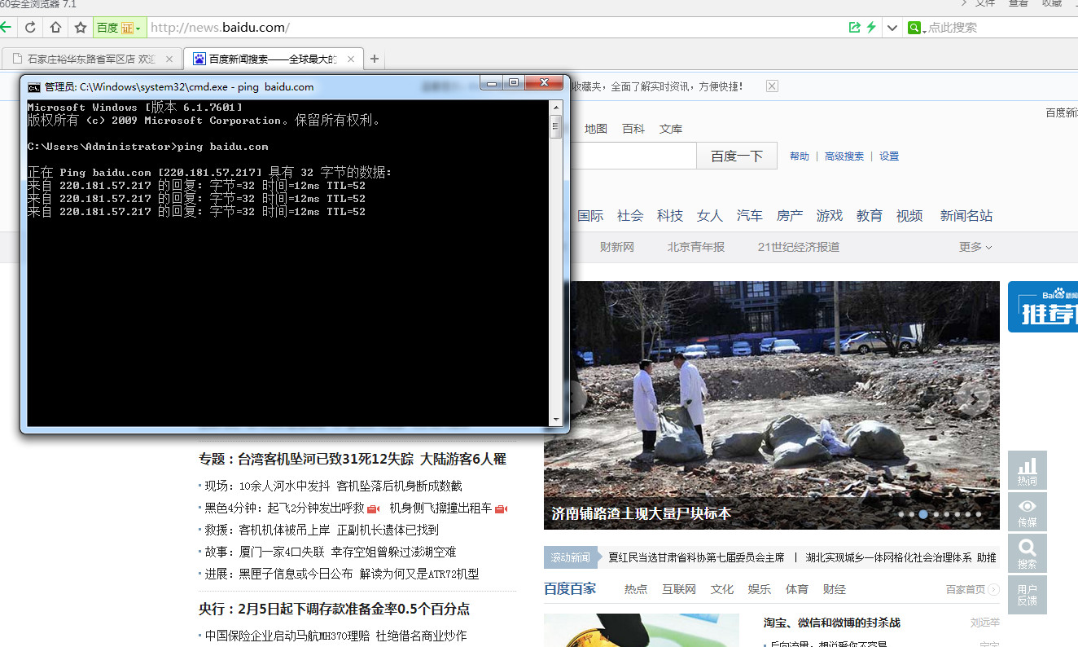This screenshot has height=647, width=1078.
Task: Open the 科技 news channel
Action: [x=670, y=216]
